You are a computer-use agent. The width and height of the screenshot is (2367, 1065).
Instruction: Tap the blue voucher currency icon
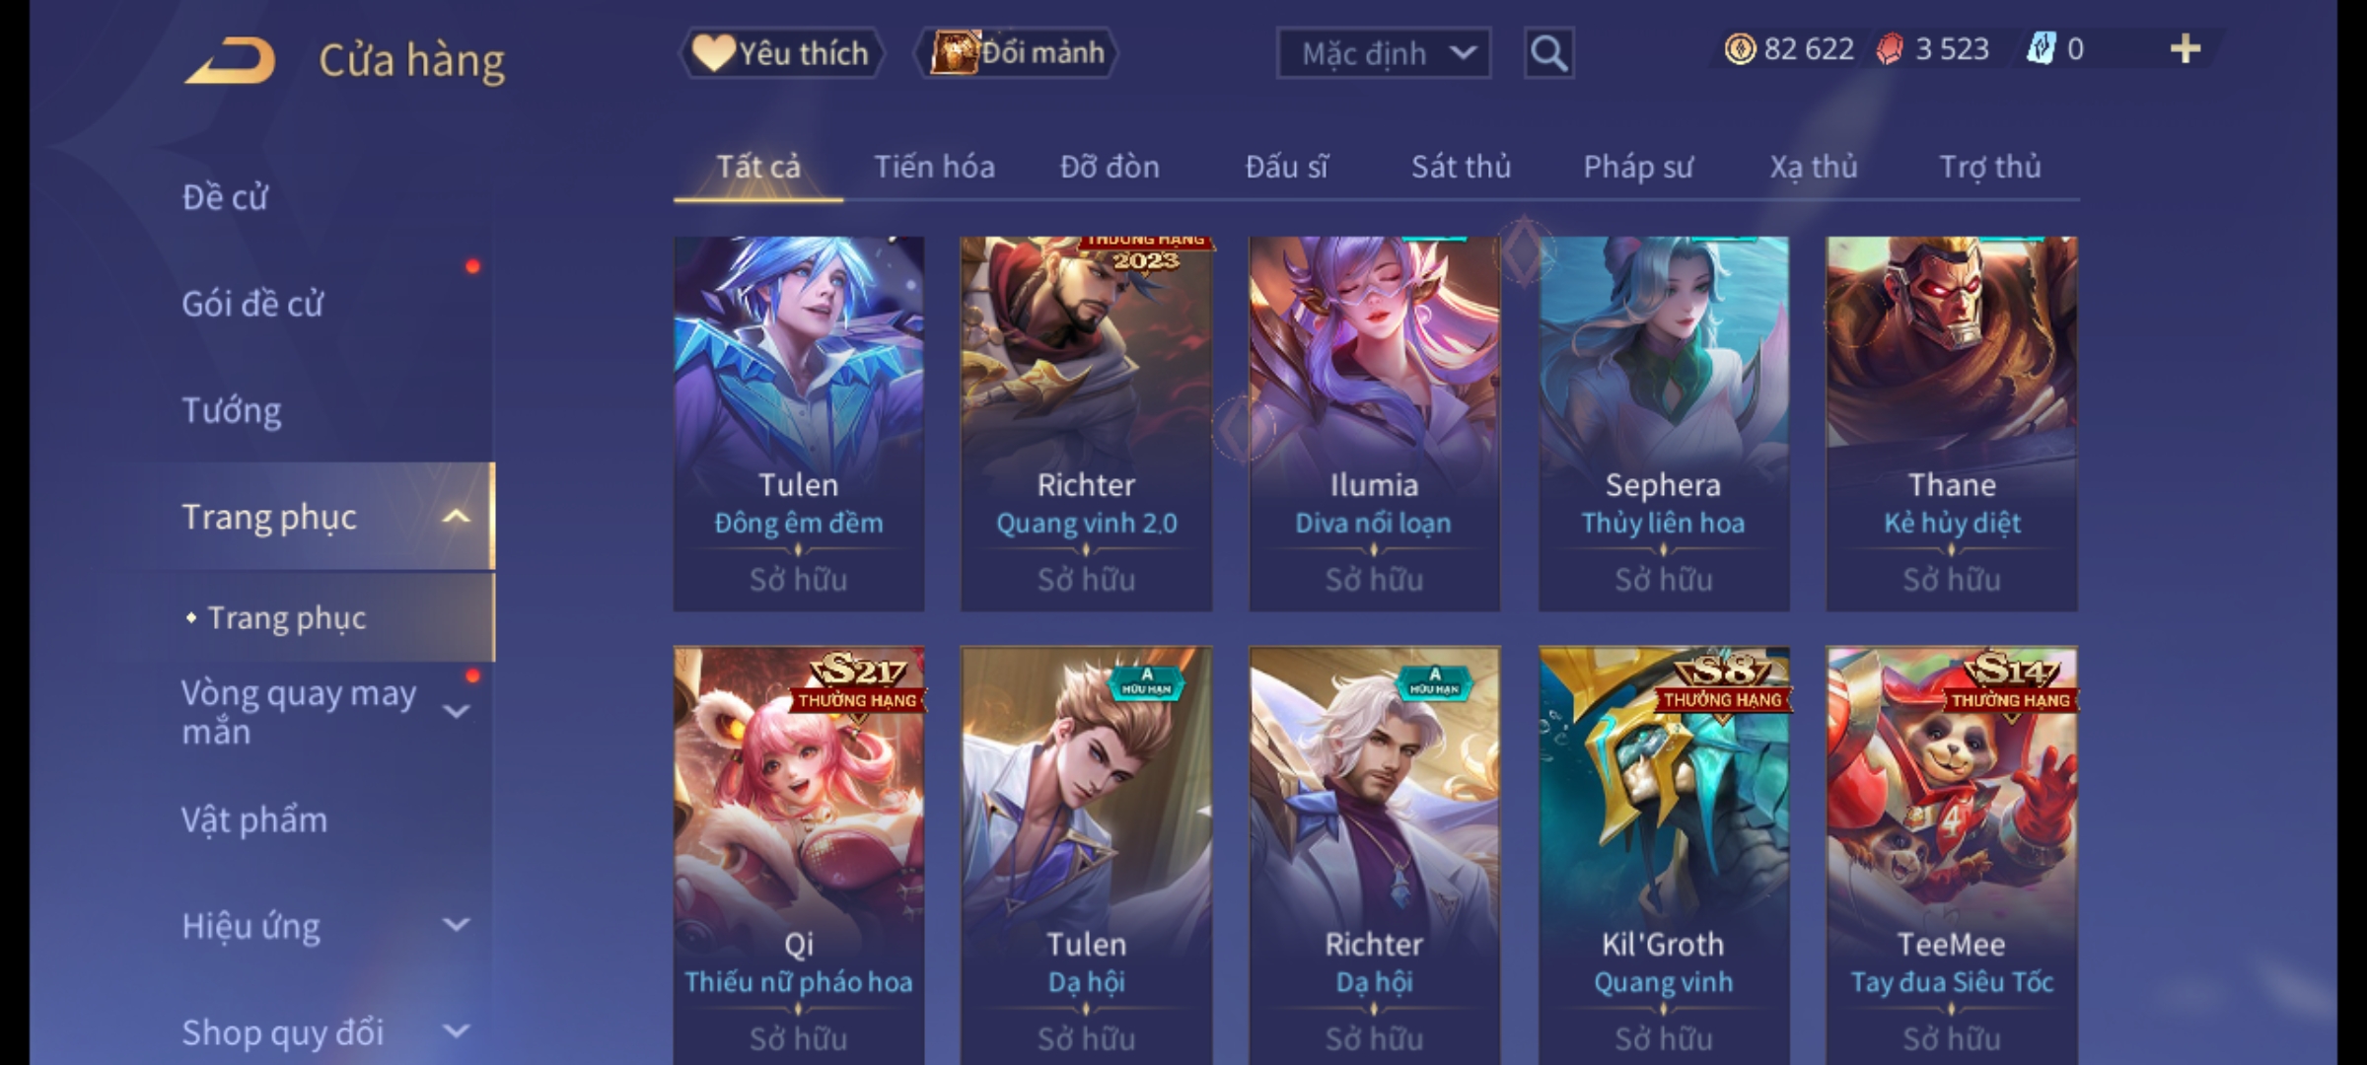tap(2040, 49)
